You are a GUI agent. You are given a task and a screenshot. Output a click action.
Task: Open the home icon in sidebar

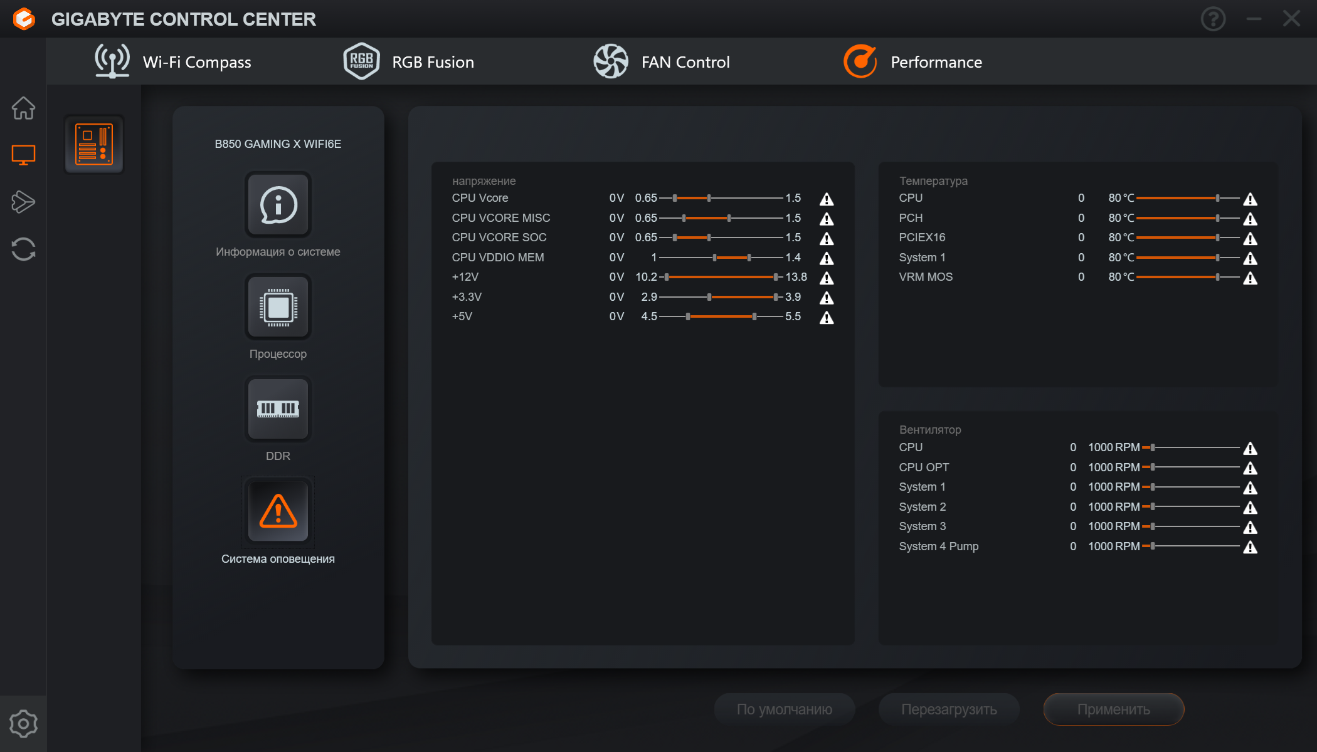click(x=23, y=108)
